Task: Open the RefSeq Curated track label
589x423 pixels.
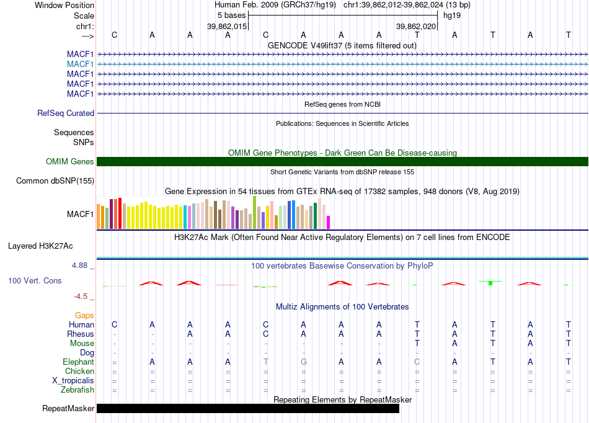Action: pos(66,113)
